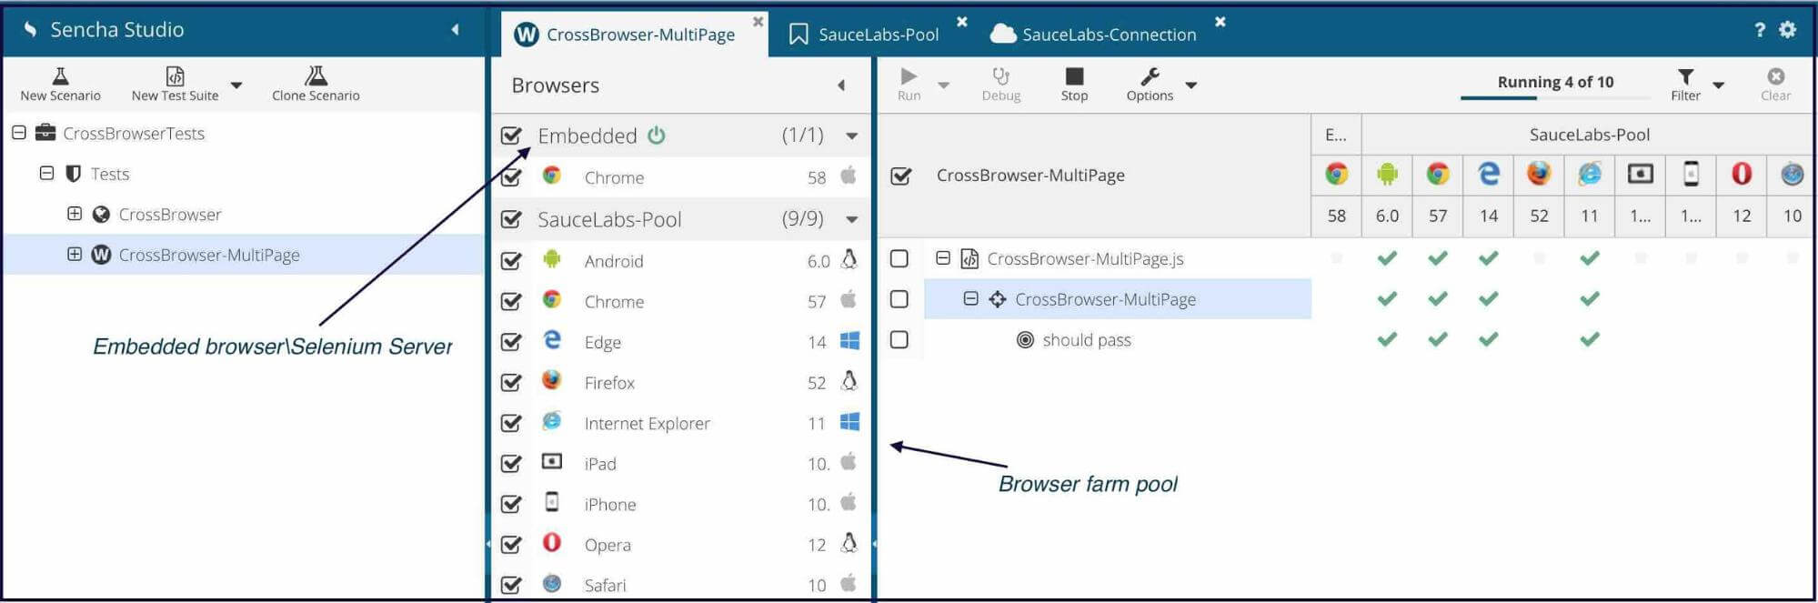Collapse the Tests tree node
The width and height of the screenshot is (1818, 603).
(46, 173)
